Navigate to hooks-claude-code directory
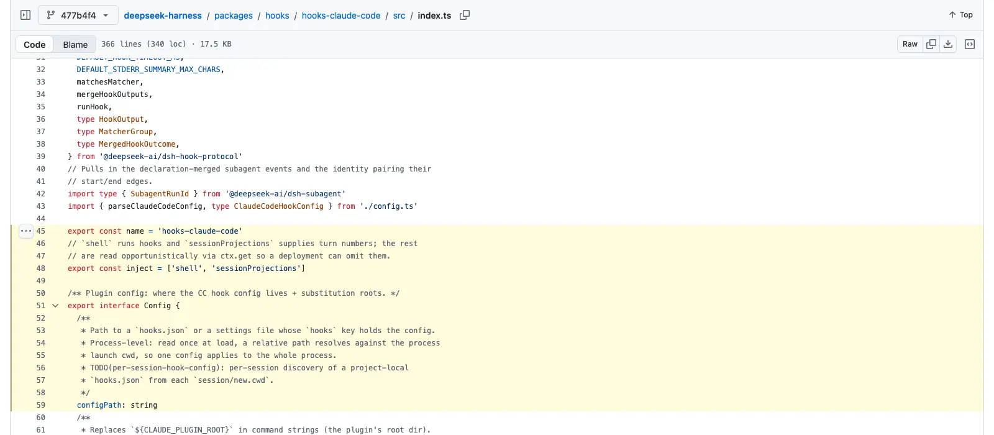The width and height of the screenshot is (994, 435). coord(341,16)
